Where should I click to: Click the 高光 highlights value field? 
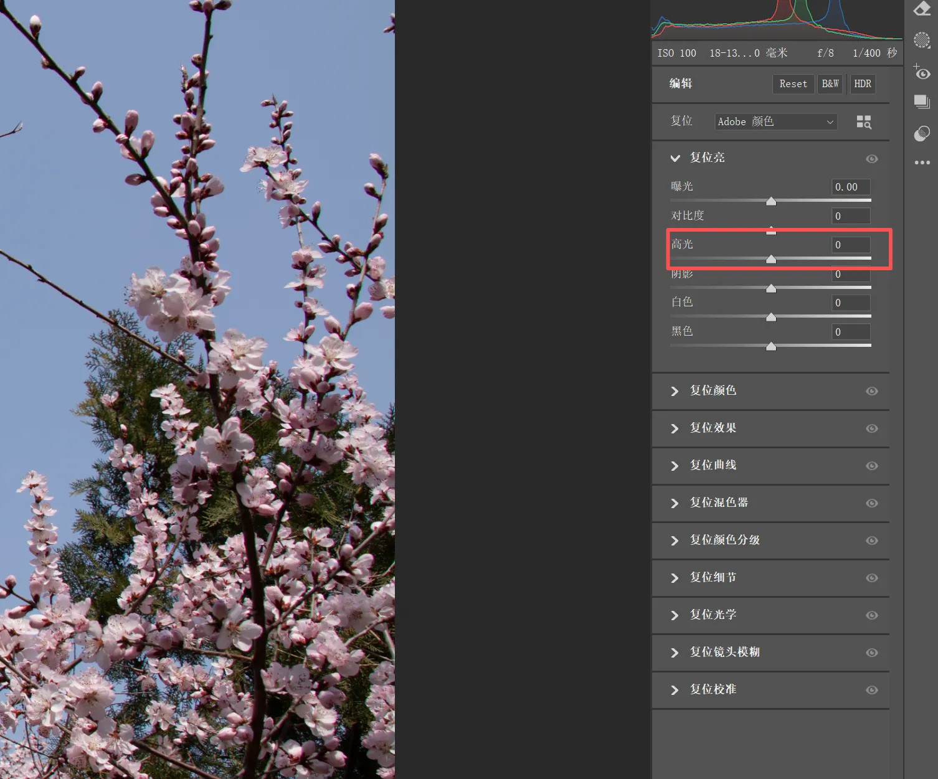[x=851, y=245]
